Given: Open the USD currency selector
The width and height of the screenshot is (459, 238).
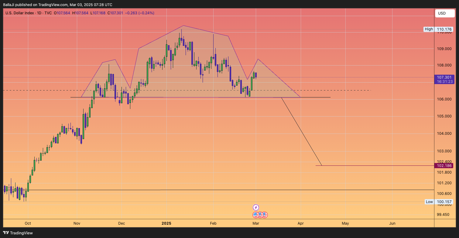Looking at the screenshot, I should click(x=445, y=13).
